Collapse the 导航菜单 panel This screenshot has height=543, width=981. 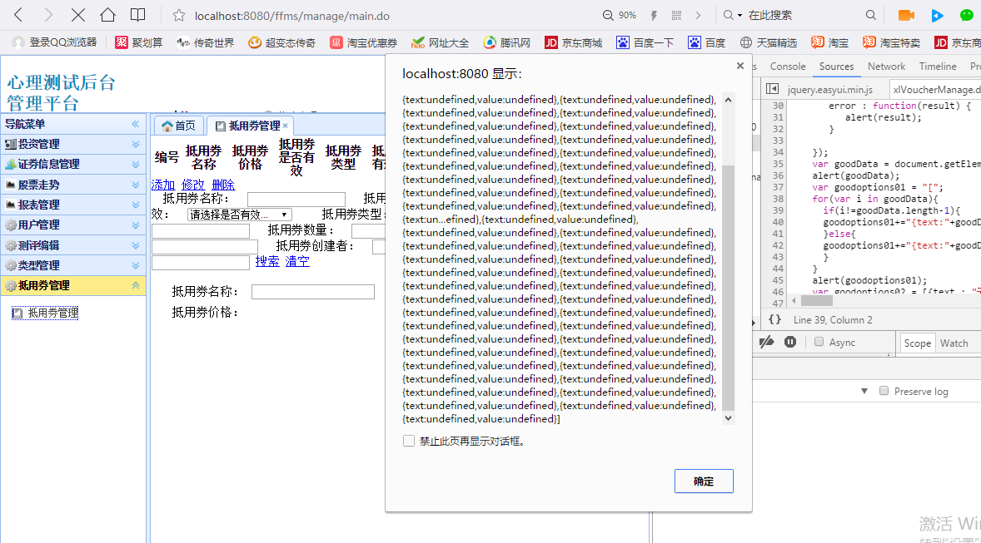coord(136,124)
